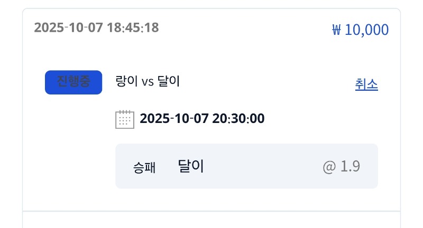Click the @ 1.9 odds value
Screen dimensions: 423x228
341,167
